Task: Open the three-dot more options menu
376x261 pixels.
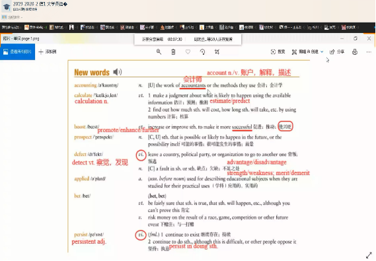Action: (369, 52)
